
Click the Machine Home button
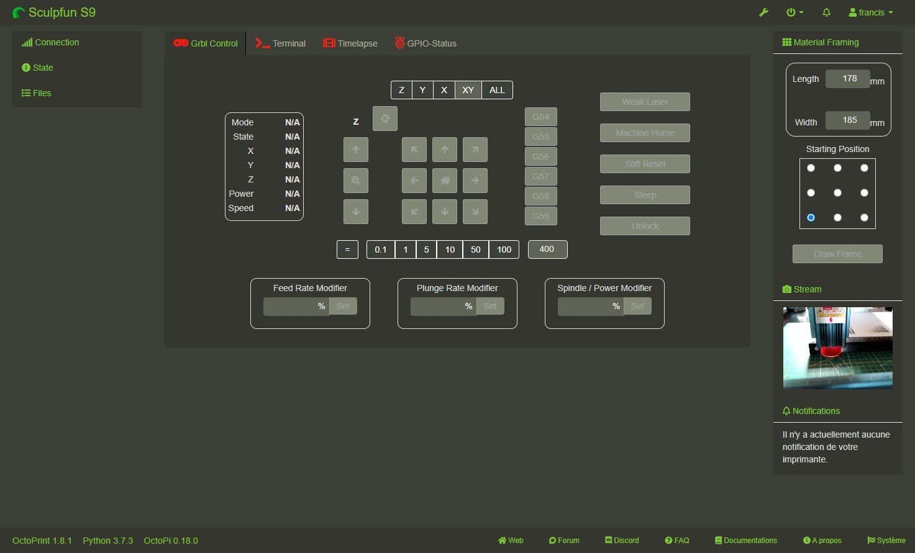[x=645, y=133]
